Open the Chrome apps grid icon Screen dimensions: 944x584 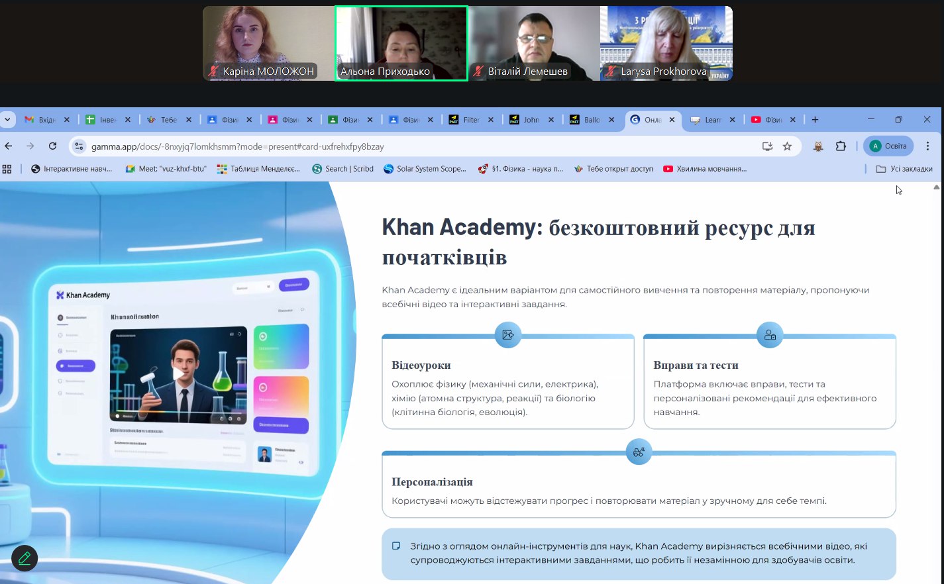point(7,169)
